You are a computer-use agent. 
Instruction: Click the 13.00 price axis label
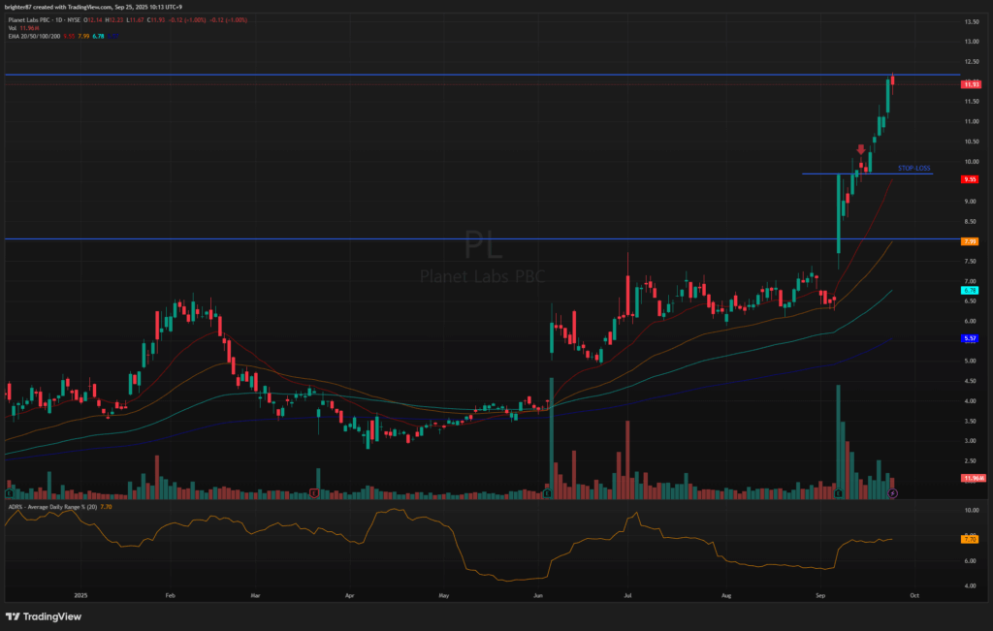coord(972,42)
